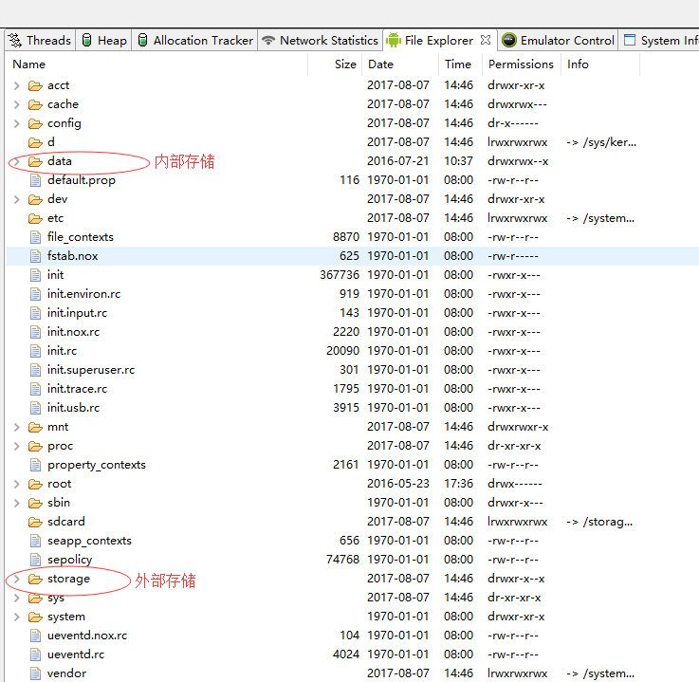
Task: Click the Network Statistics wifi icon
Action: click(268, 40)
